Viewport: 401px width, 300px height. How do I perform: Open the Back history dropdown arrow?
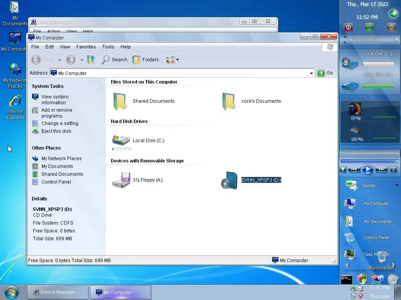(60, 60)
